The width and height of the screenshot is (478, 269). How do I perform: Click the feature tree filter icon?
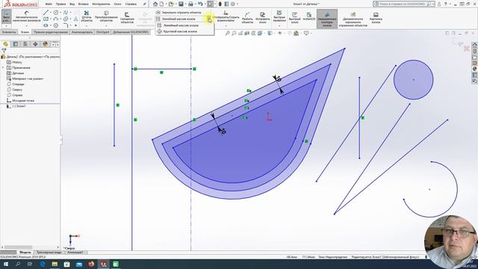click(4, 51)
